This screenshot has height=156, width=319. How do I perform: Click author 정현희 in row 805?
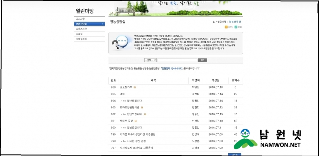click(195, 94)
